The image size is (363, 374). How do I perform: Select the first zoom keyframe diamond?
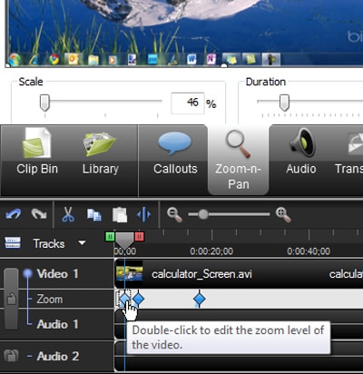123,299
